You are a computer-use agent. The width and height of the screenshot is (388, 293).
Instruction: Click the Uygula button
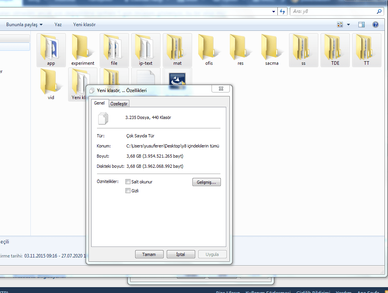(212, 254)
